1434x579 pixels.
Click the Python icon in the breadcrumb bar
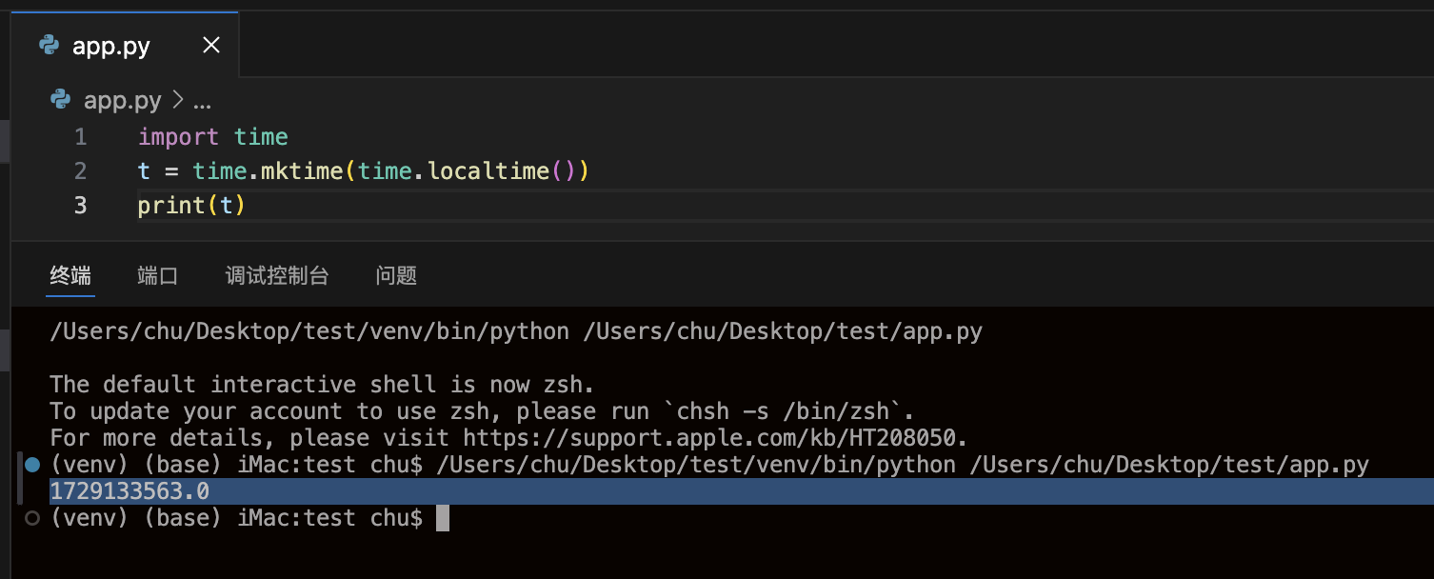pos(61,100)
